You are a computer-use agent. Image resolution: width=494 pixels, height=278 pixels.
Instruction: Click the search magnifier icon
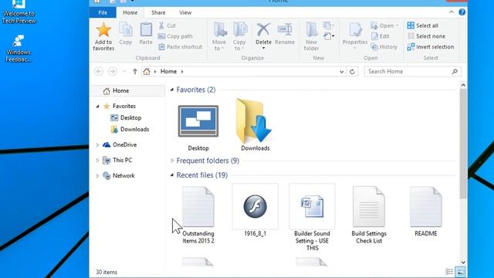point(455,72)
